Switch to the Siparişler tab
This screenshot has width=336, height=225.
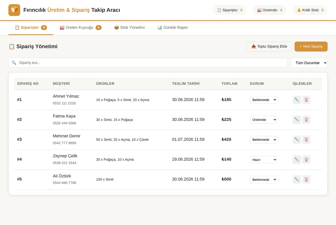pos(31,28)
